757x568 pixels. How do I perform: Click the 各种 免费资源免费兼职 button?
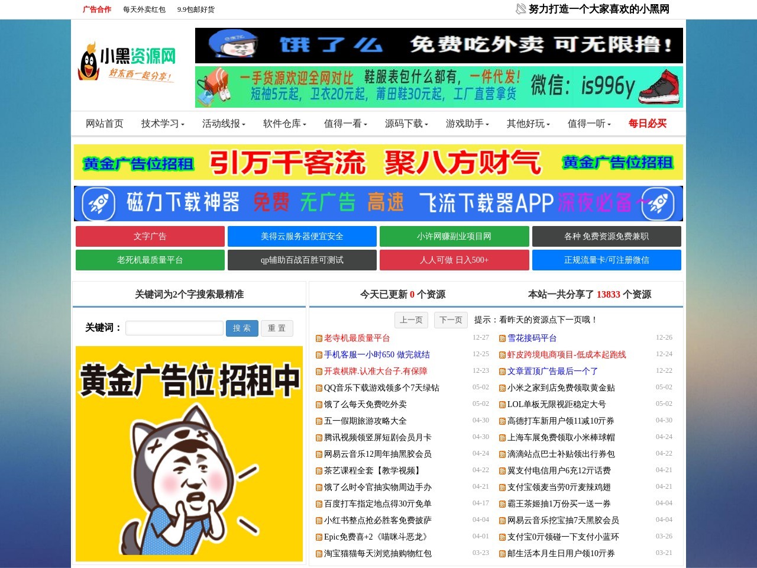607,236
